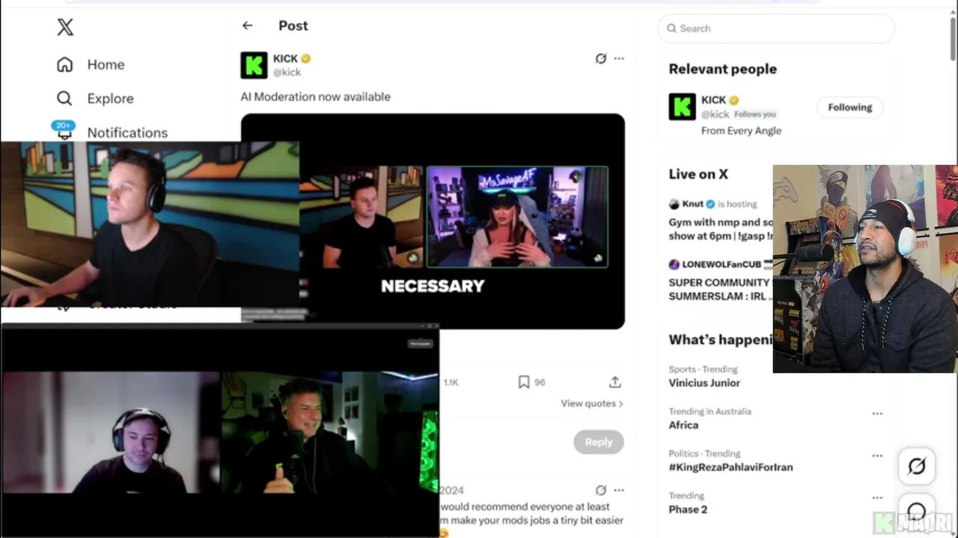Click the search magnifier icon
Screen dimensions: 958x538
[671, 28]
